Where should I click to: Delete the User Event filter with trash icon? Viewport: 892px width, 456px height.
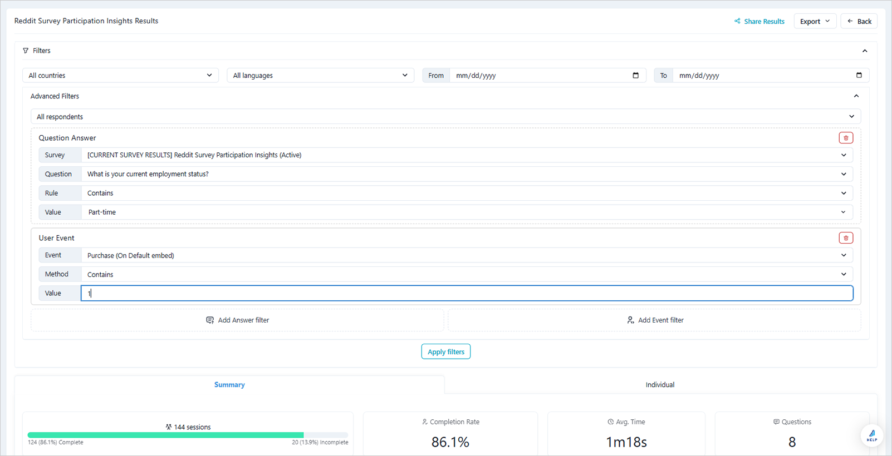point(846,238)
